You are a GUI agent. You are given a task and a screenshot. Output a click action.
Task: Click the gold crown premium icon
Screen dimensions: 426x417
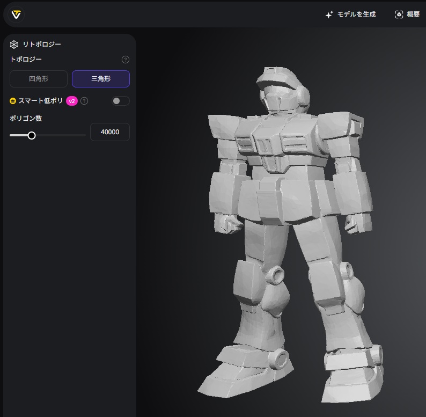pos(13,101)
